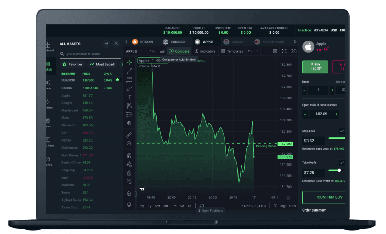
Task: Decrease trigger price 182.09 with minus
Action: [x=305, y=114]
